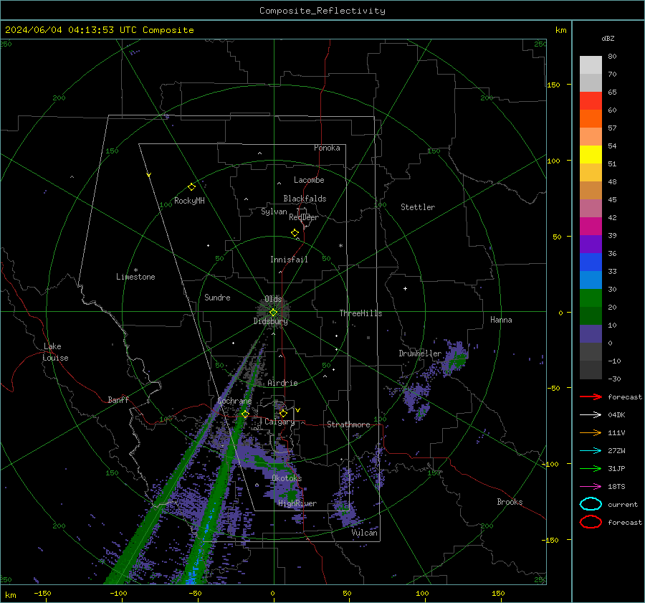The height and width of the screenshot is (603, 645).
Task: Select the magenta 18TS arrow icon
Action: [591, 487]
